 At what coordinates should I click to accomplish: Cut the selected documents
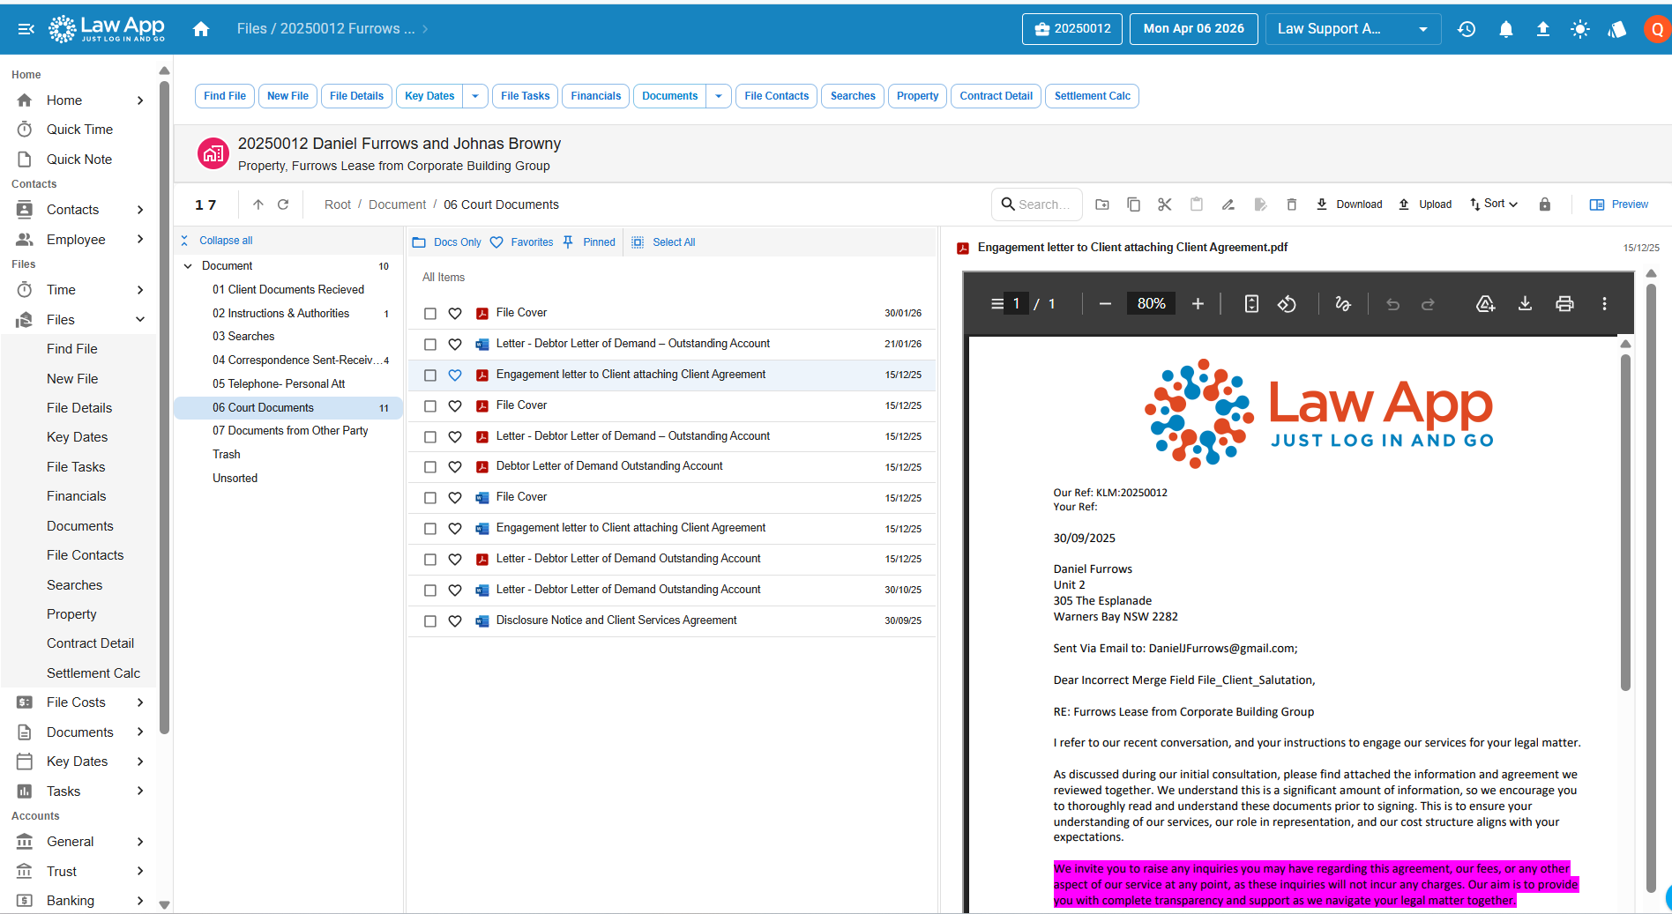point(1165,204)
